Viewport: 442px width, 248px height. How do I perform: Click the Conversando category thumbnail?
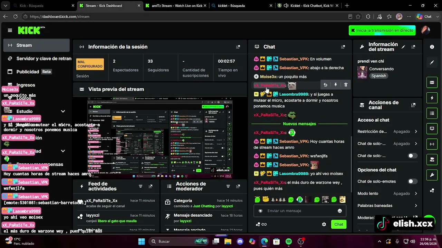(362, 72)
